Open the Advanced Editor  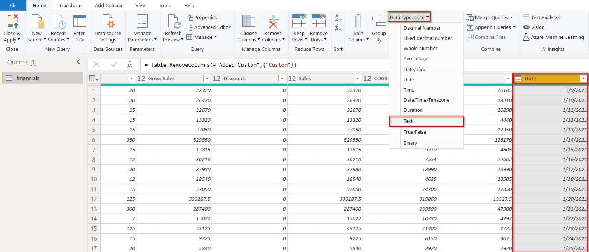(209, 27)
